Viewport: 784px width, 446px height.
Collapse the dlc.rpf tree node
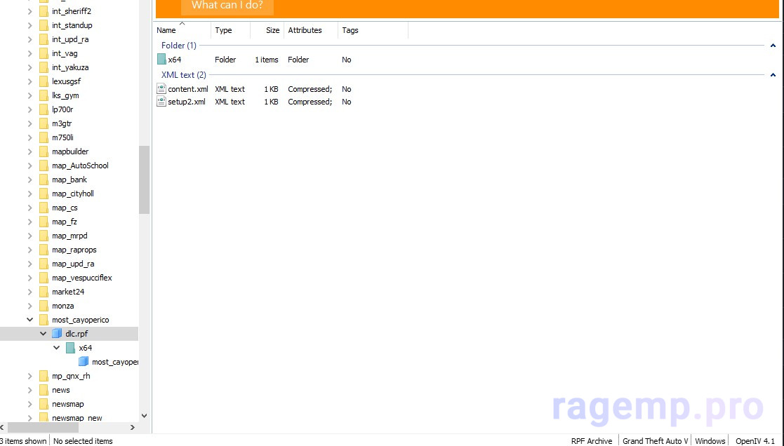click(44, 334)
